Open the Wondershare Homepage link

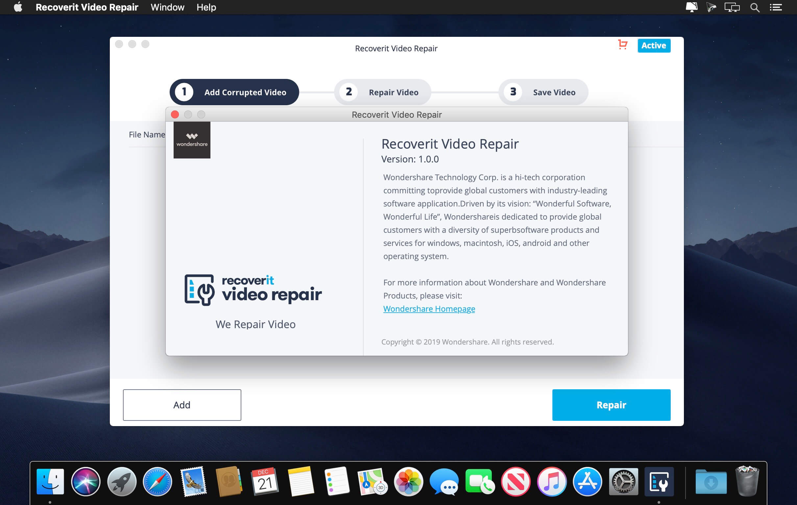(429, 308)
